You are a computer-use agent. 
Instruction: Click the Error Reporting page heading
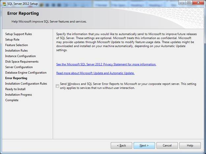[23, 13]
